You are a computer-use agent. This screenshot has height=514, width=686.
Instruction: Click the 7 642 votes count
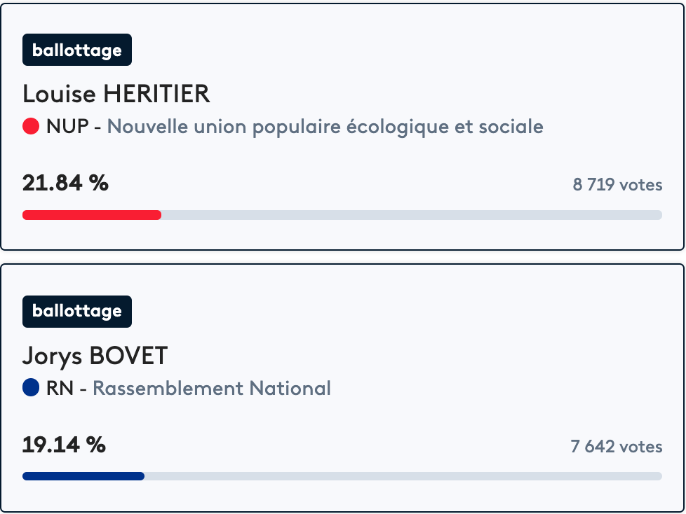coord(616,446)
